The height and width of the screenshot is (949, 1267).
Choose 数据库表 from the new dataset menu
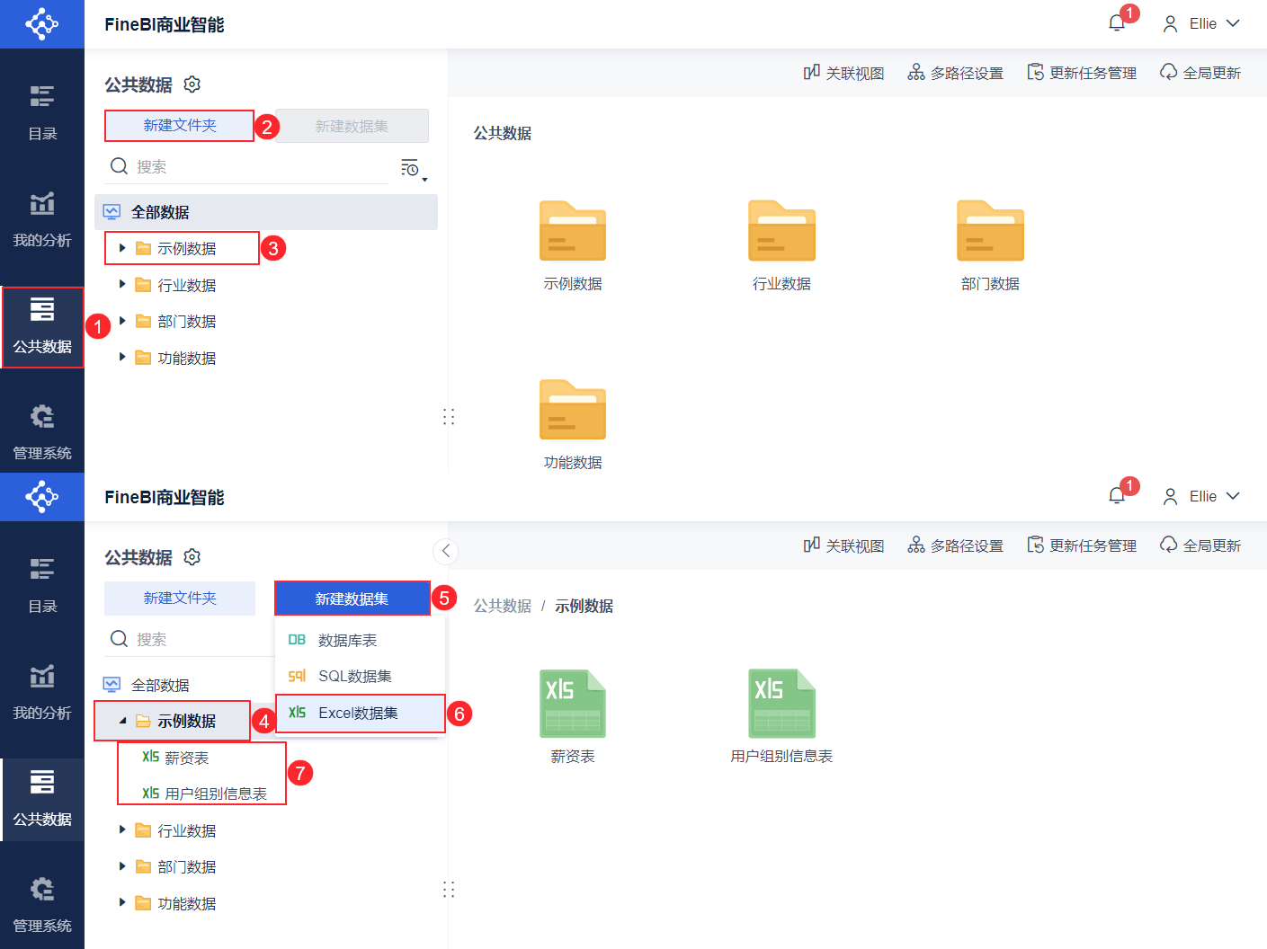point(360,640)
